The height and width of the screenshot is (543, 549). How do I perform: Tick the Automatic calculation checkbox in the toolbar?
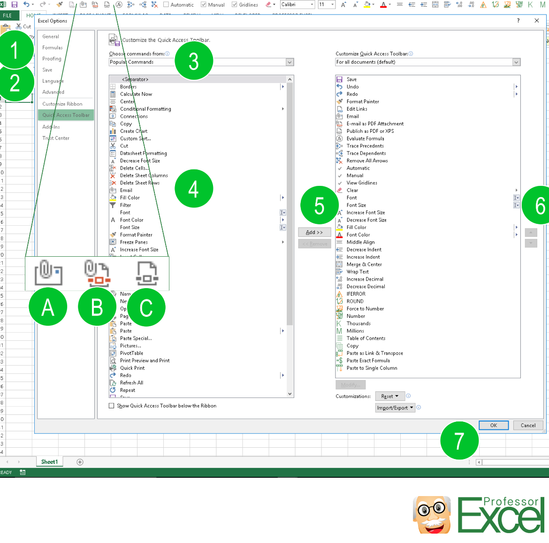coord(166,5)
